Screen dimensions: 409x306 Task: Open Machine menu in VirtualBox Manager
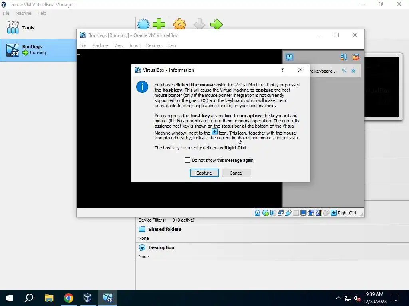23,13
